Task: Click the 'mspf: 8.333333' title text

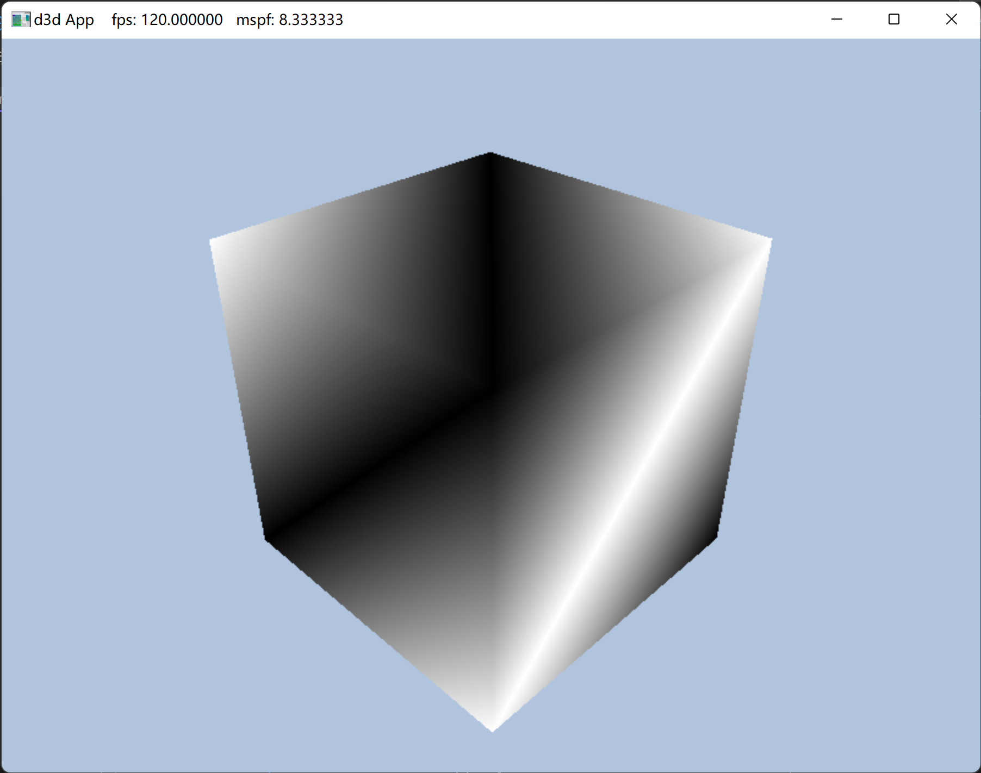Action: (x=289, y=20)
